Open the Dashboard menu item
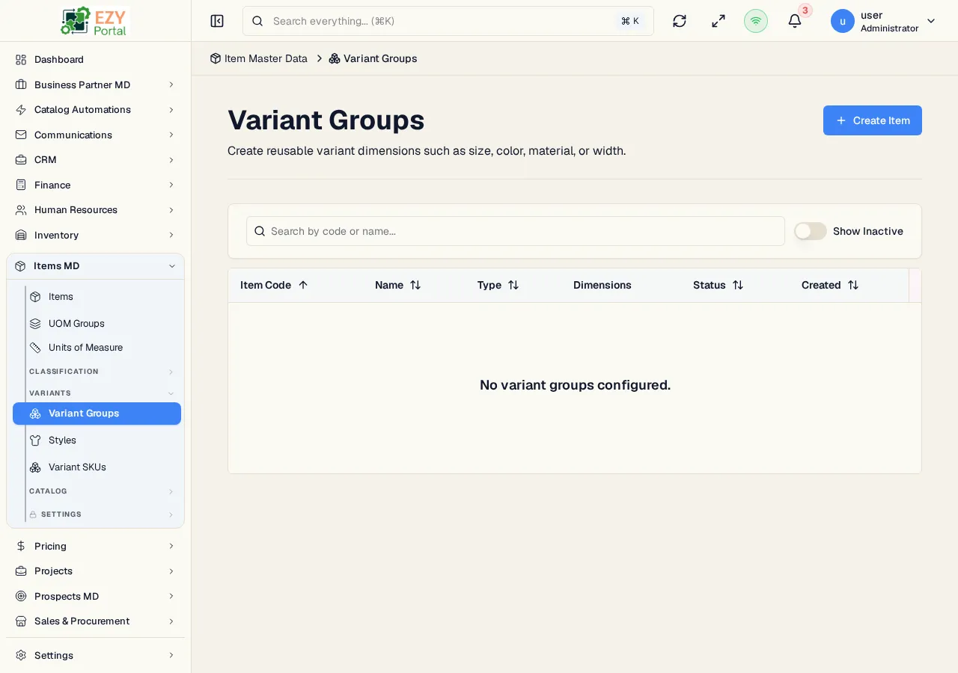 pos(95,60)
